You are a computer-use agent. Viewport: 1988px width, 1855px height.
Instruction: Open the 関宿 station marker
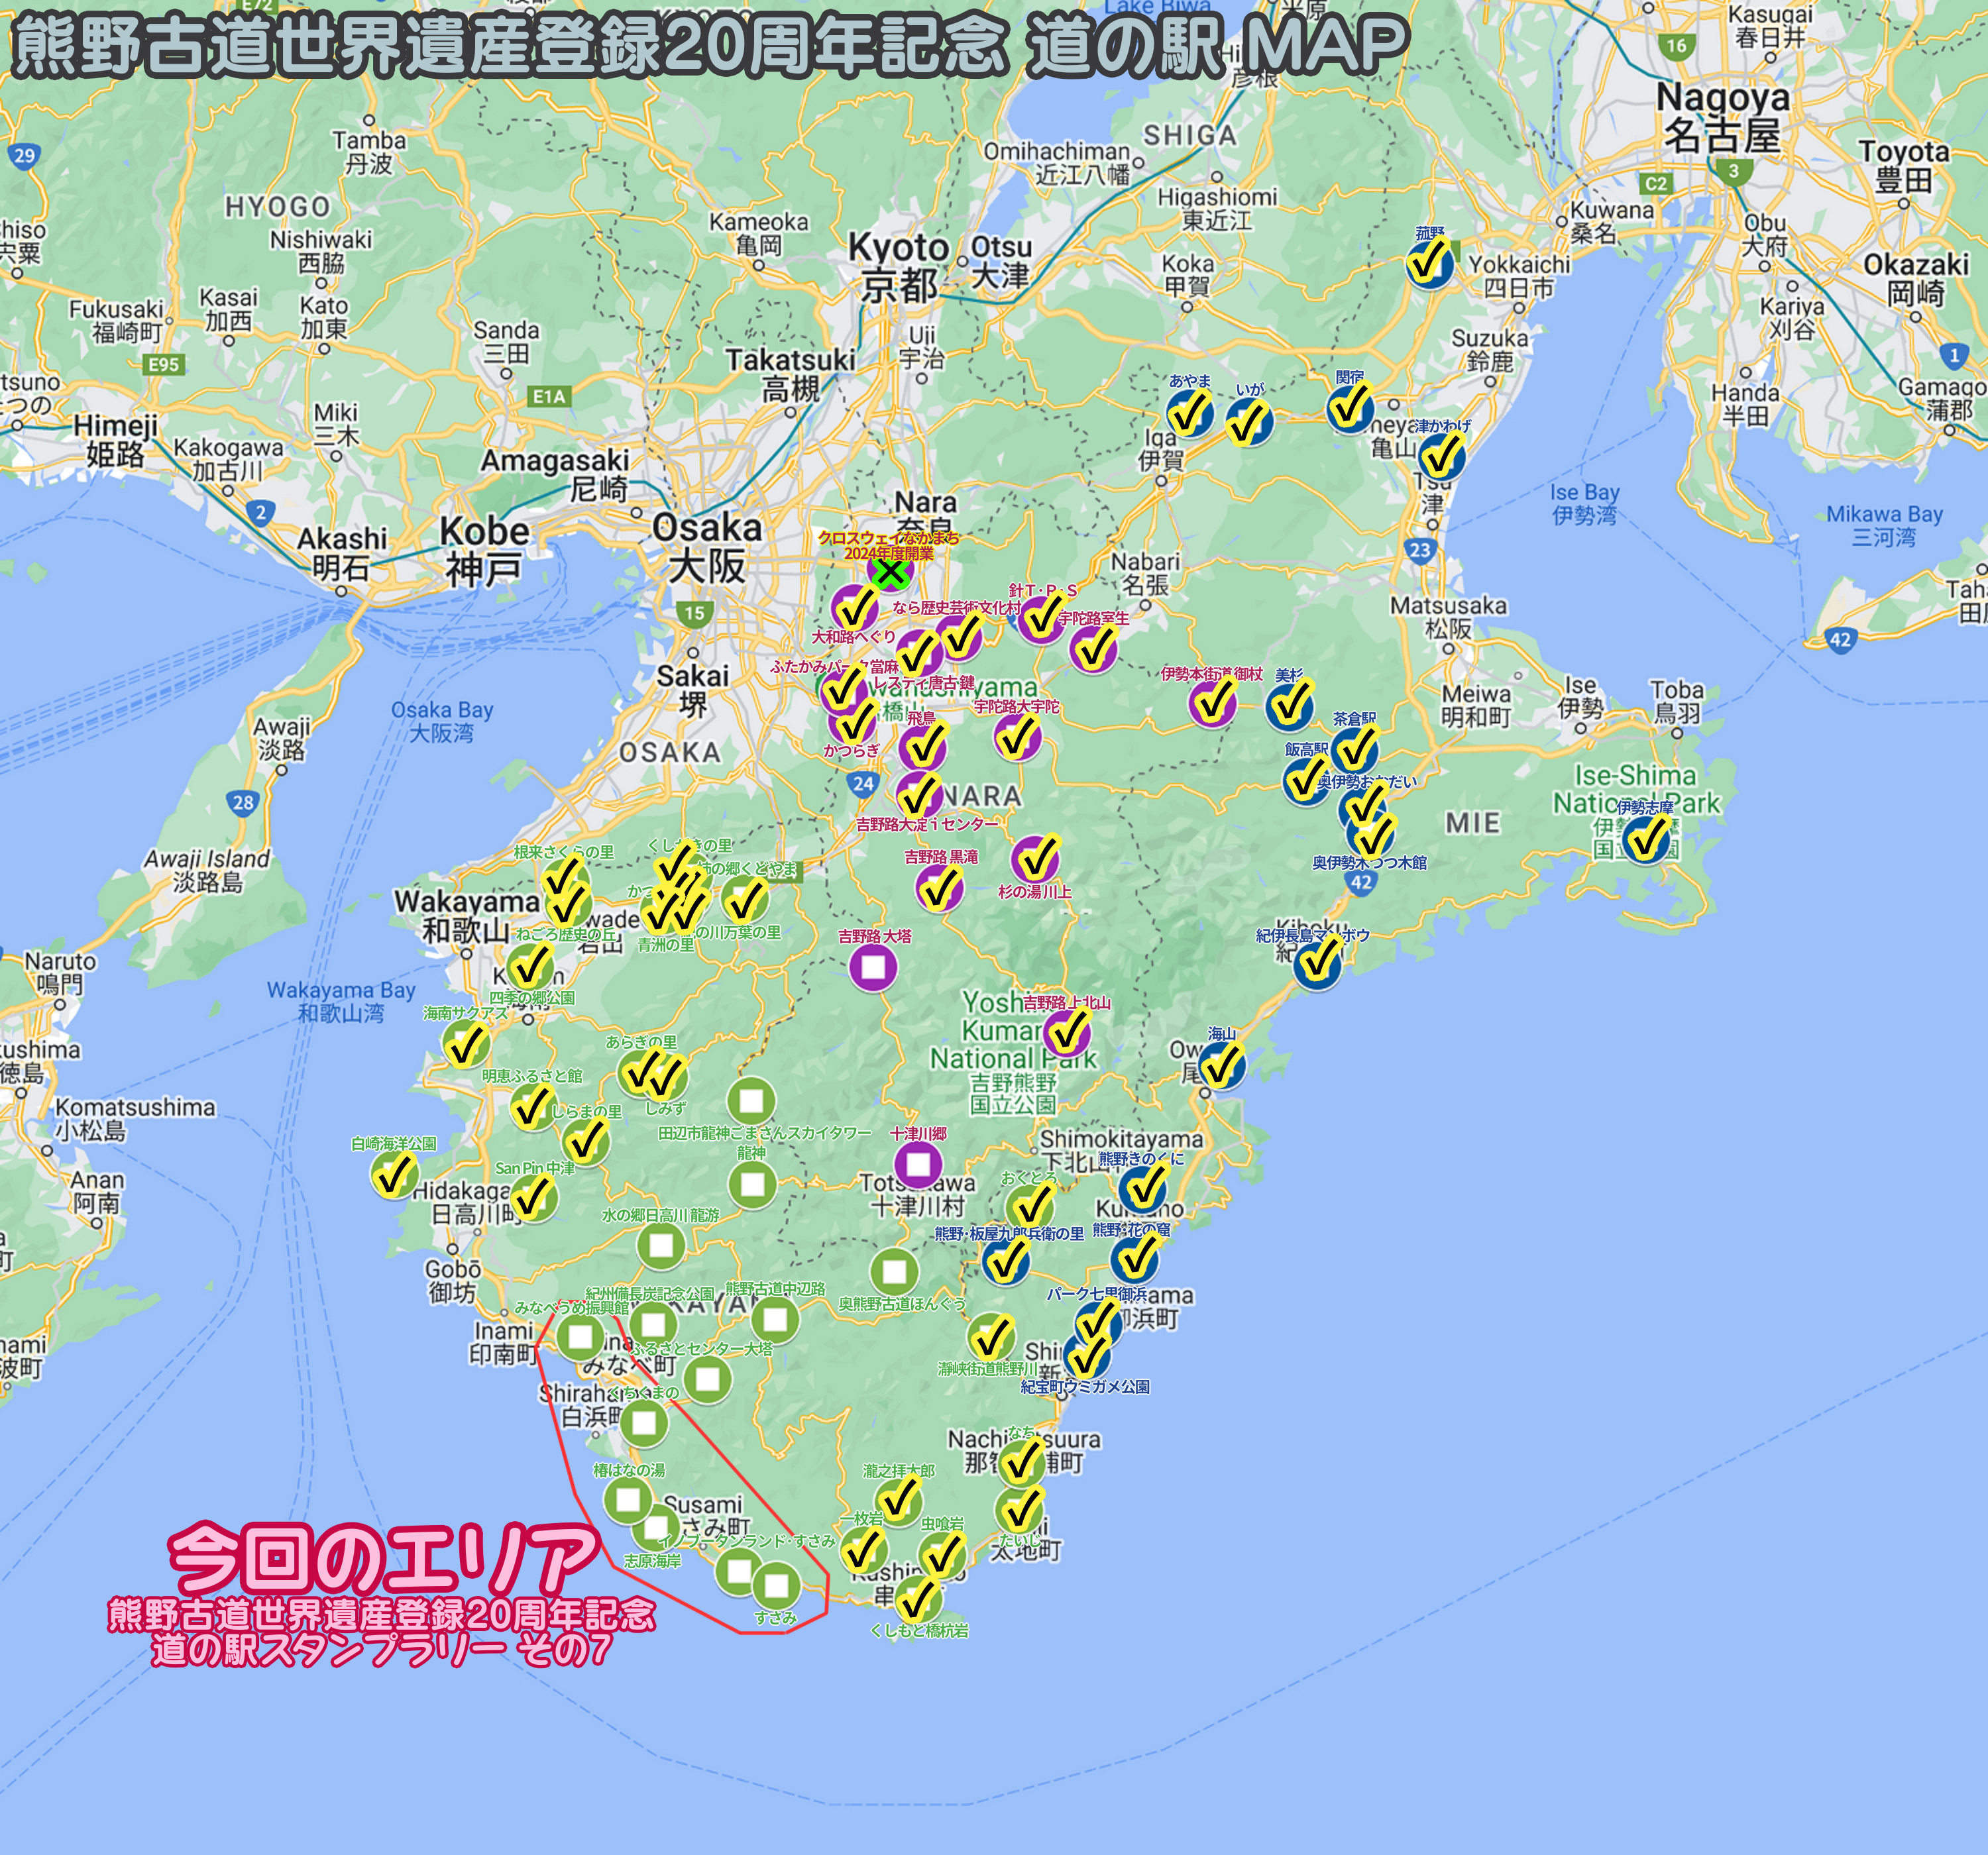click(1351, 408)
